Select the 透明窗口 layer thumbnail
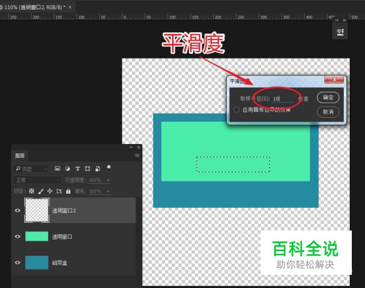The width and height of the screenshot is (365, 288). coord(37,236)
